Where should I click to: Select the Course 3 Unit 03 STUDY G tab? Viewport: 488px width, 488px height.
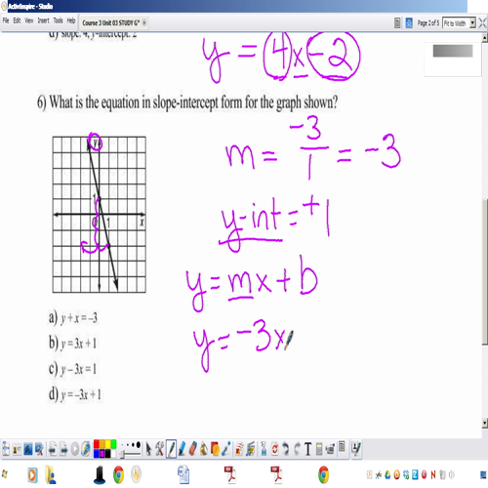(110, 22)
